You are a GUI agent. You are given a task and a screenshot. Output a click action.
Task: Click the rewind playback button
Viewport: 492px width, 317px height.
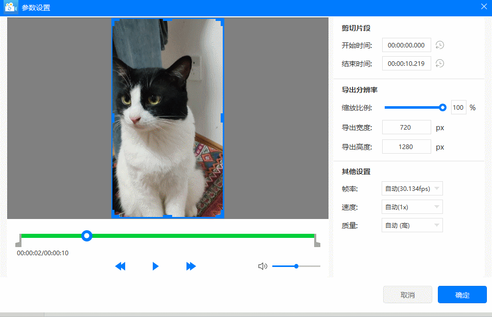point(120,266)
